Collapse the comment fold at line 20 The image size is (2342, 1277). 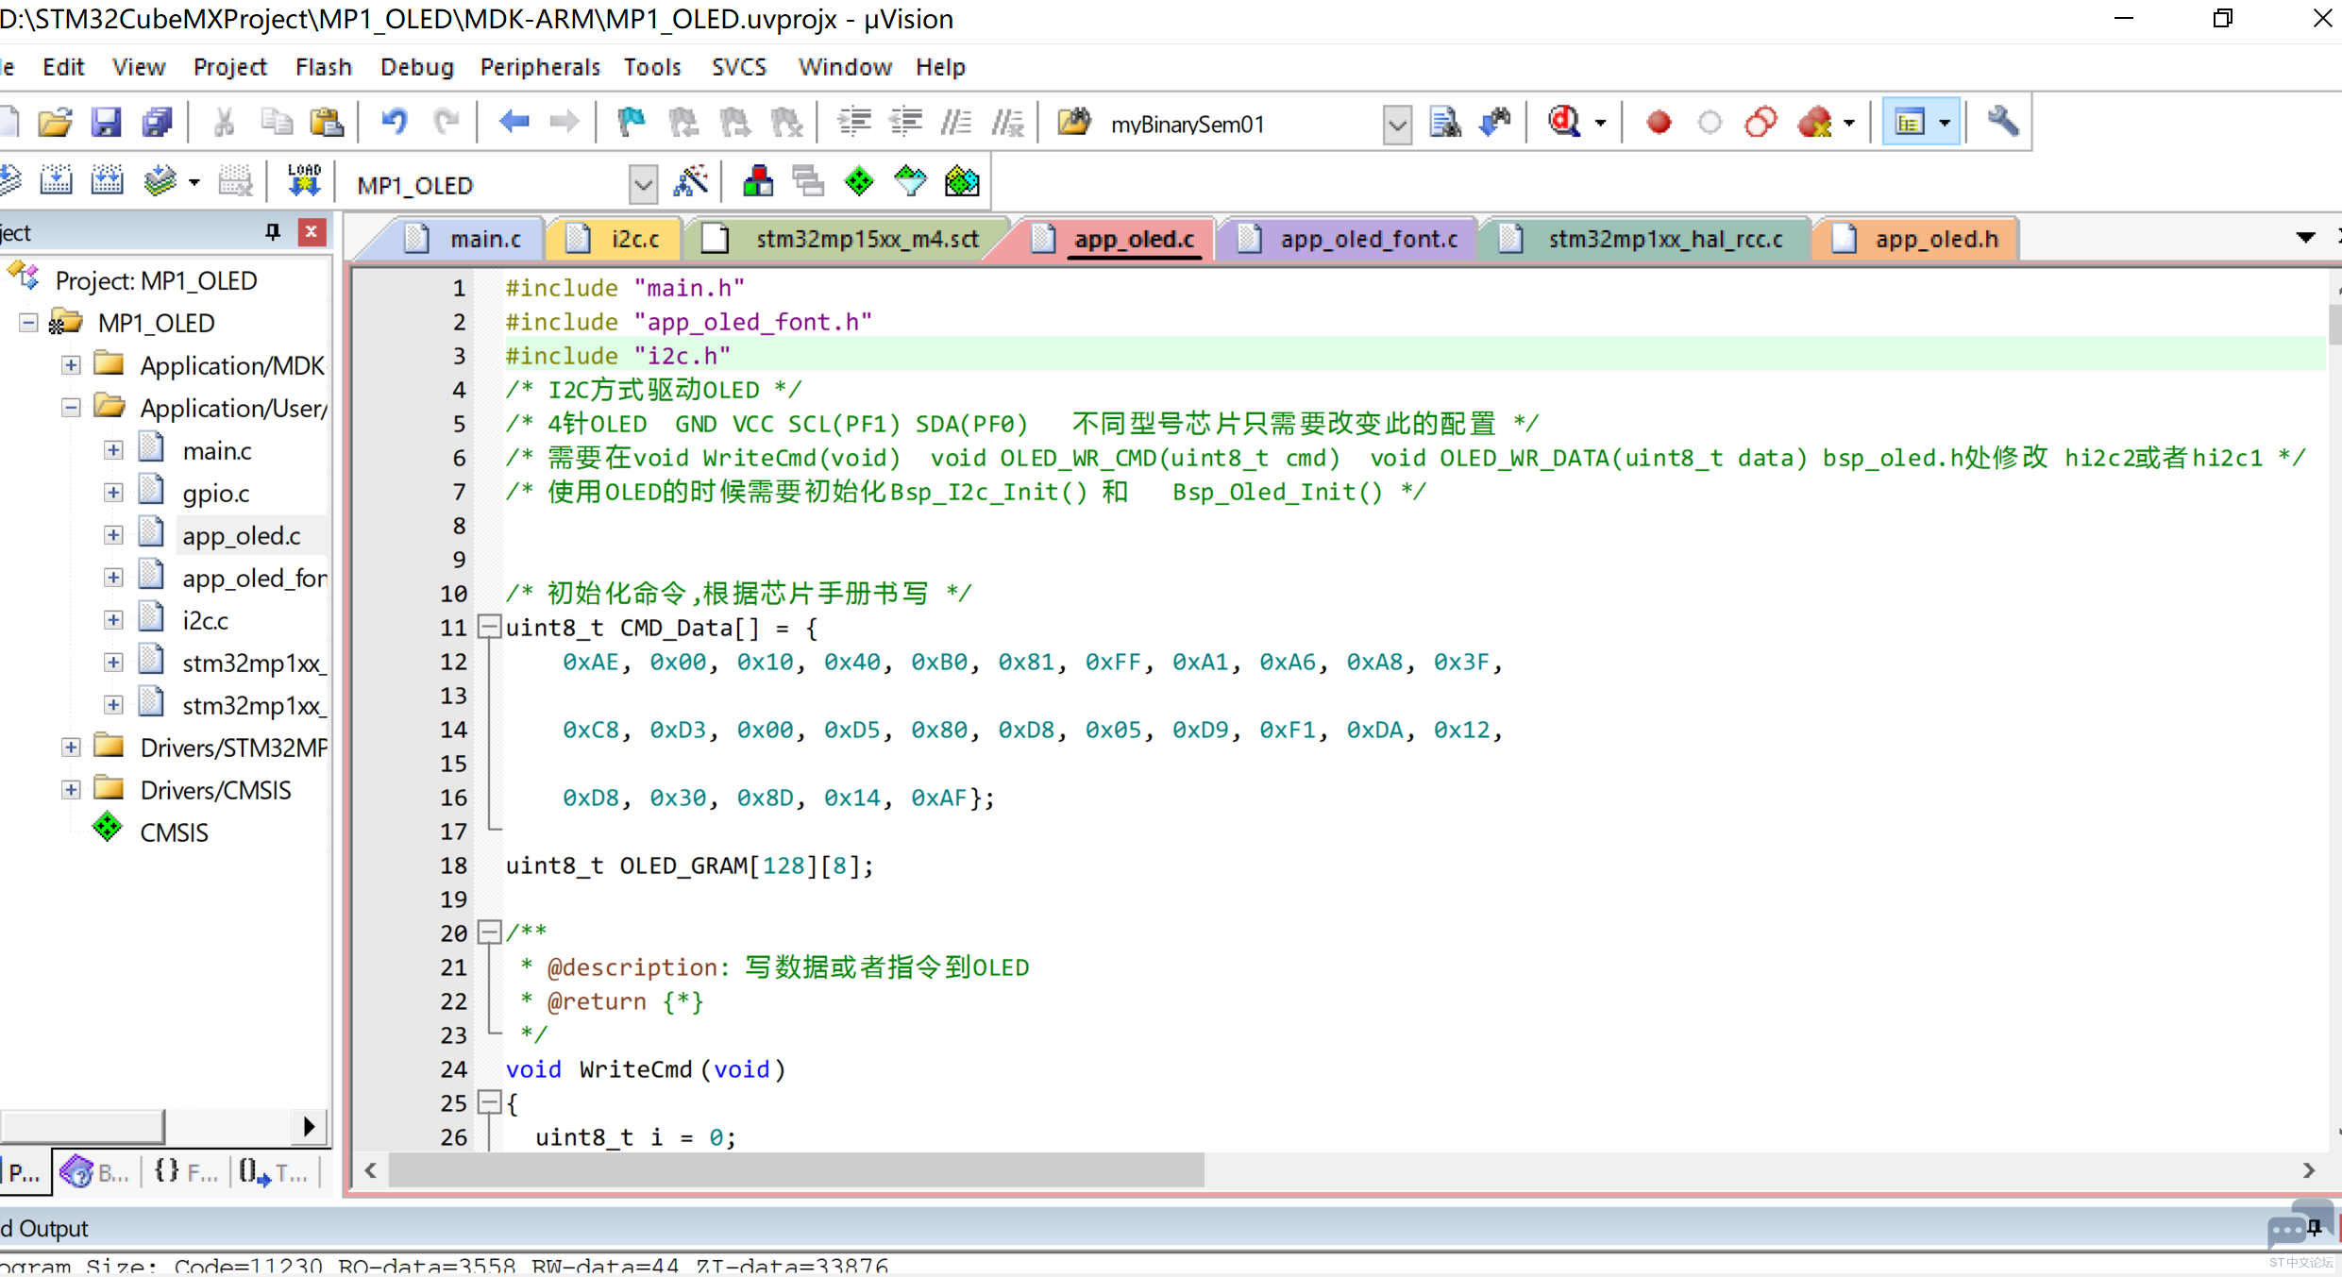(489, 933)
